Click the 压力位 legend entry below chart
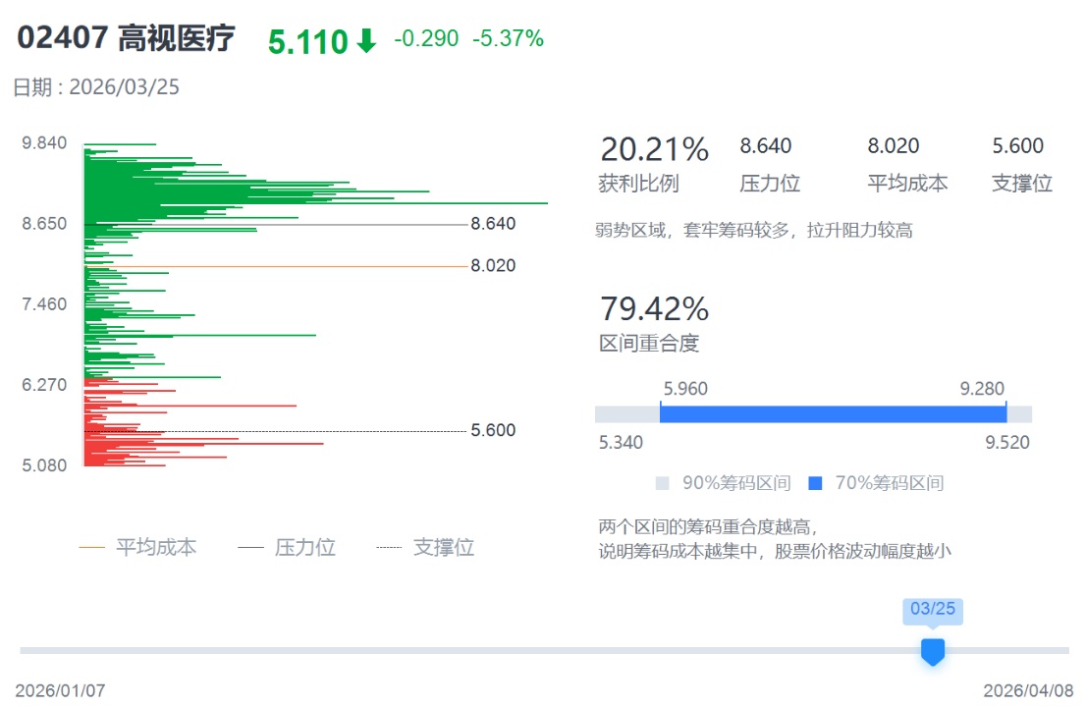This screenshot has height=707, width=1086. pos(287,548)
